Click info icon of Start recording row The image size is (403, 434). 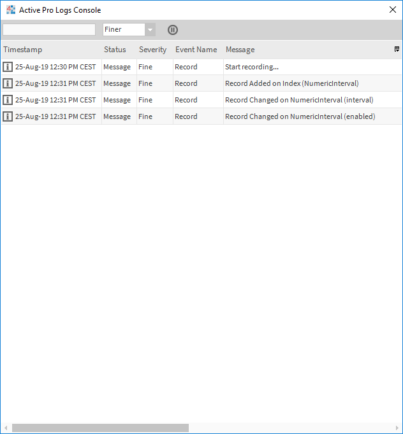[x=8, y=67]
